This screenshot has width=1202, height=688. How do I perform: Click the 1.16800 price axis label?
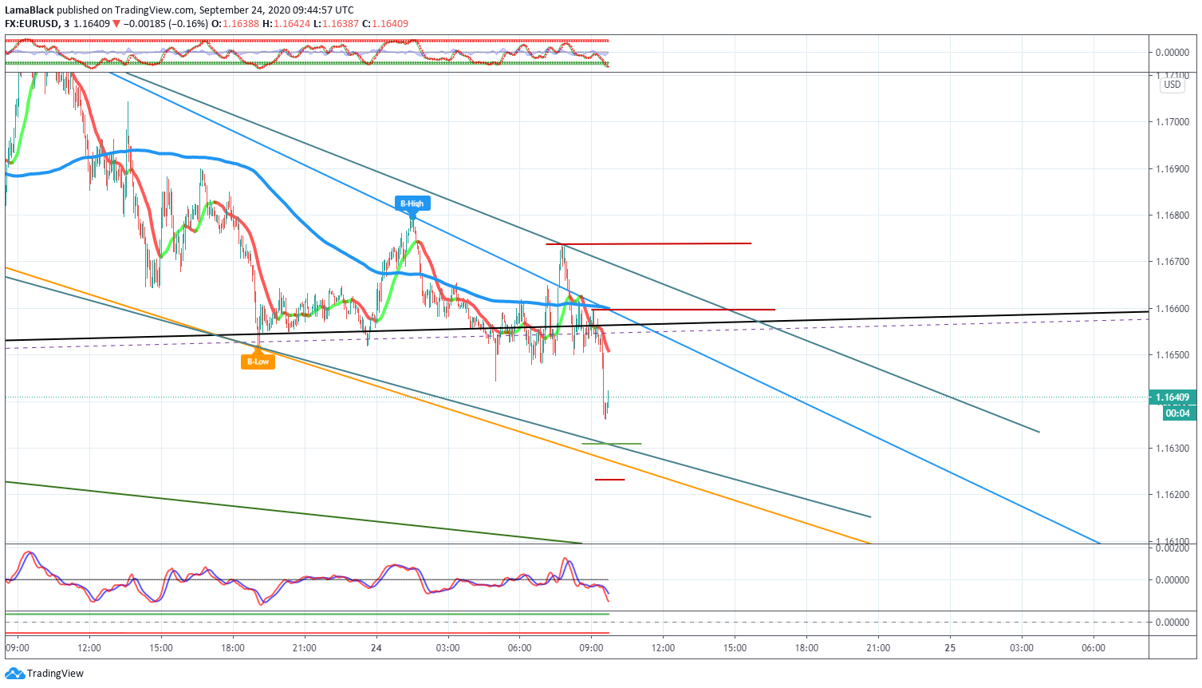pyautogui.click(x=1172, y=215)
